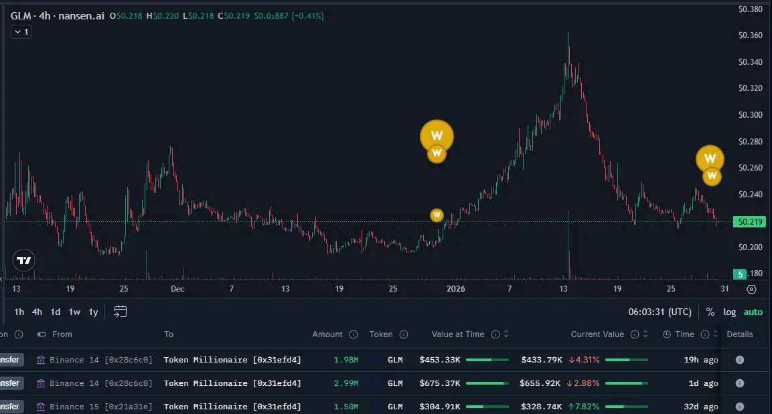
Task: Click the $0.360 price axis label
Action: [751, 35]
